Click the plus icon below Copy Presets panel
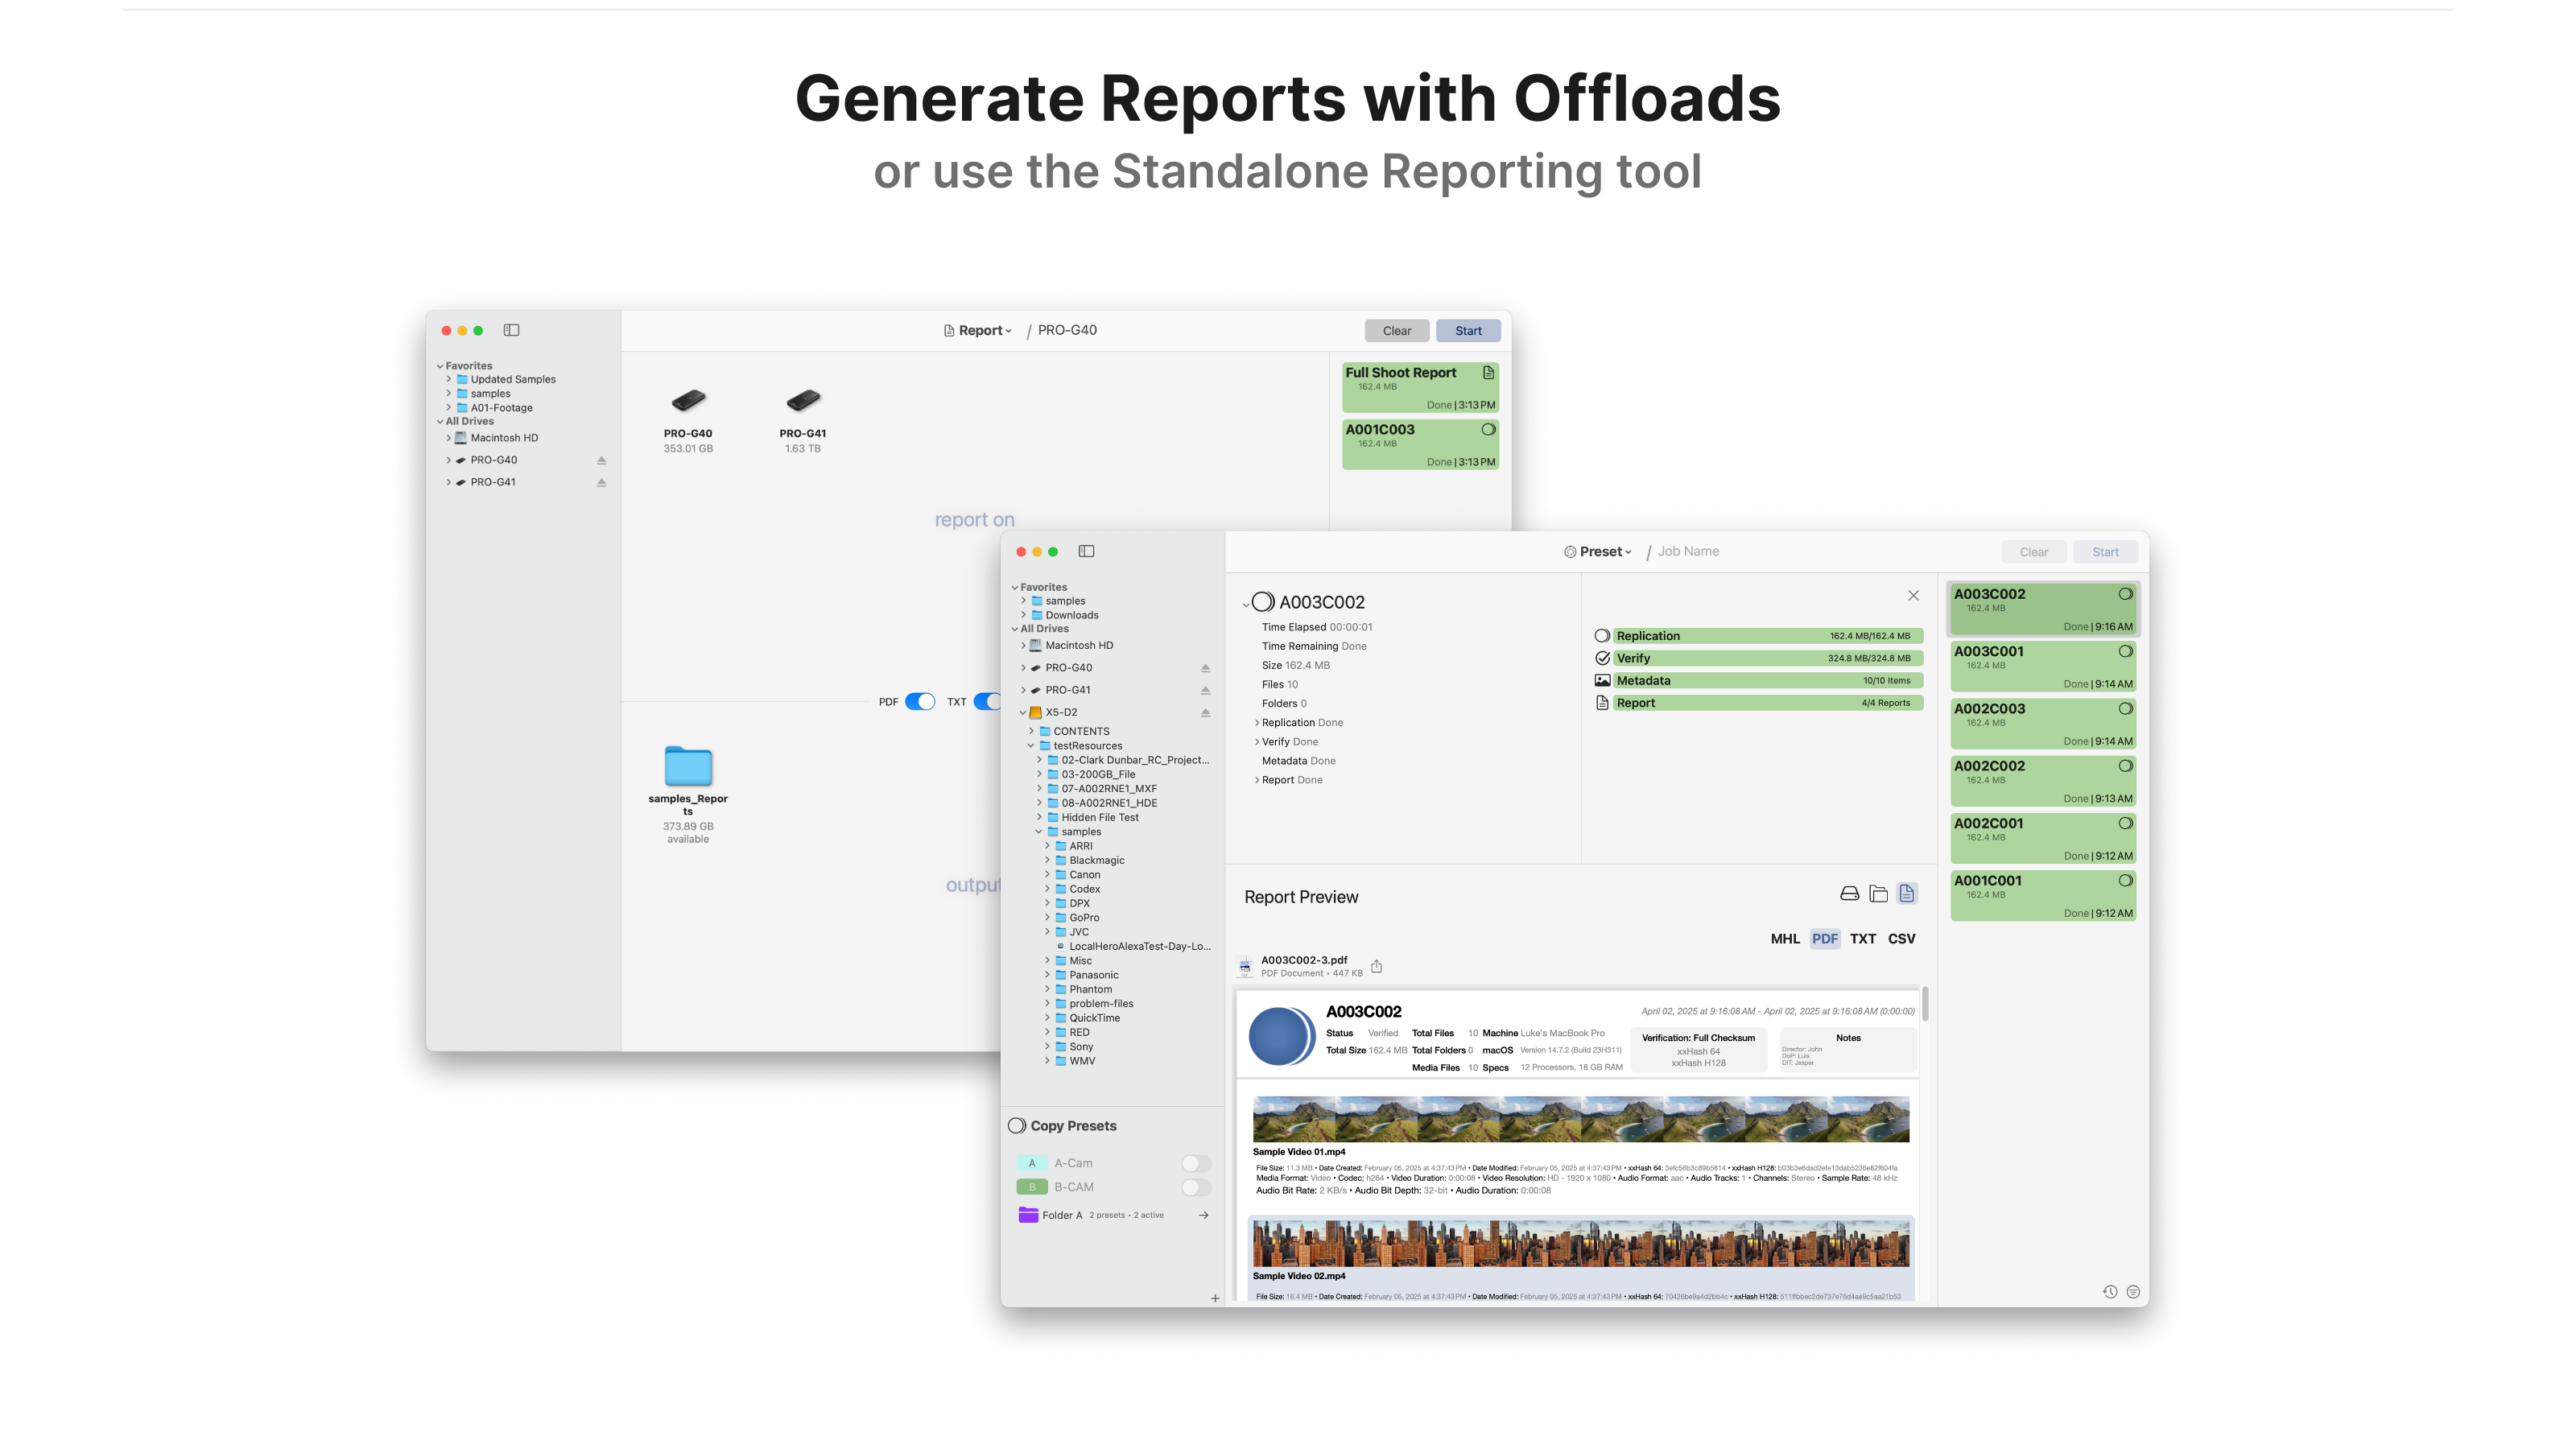 click(x=1215, y=1298)
